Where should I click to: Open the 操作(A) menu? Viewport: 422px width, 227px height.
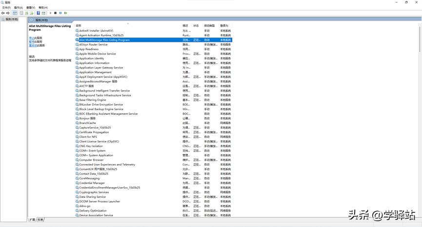click(x=19, y=8)
